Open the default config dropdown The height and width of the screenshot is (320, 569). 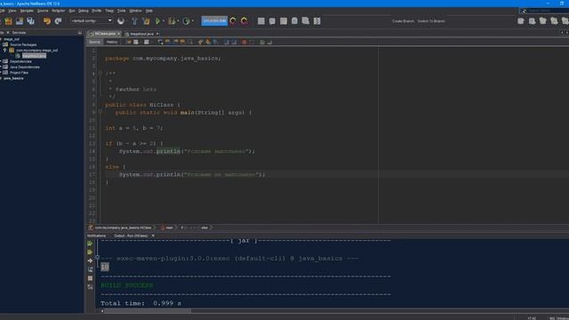pos(92,20)
